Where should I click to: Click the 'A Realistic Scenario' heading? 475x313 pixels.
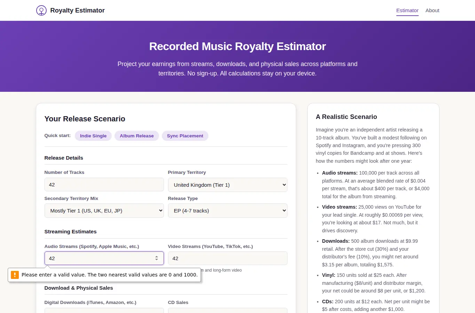click(346, 117)
